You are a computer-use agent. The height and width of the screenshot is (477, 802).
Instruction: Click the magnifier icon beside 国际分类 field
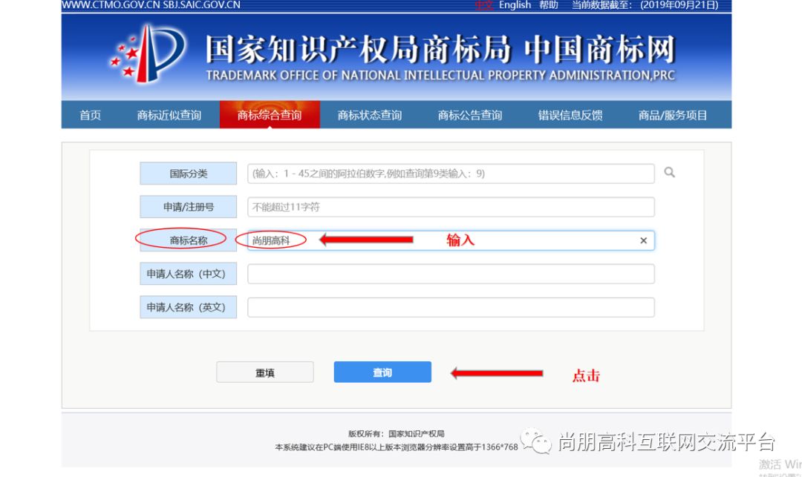pos(669,173)
